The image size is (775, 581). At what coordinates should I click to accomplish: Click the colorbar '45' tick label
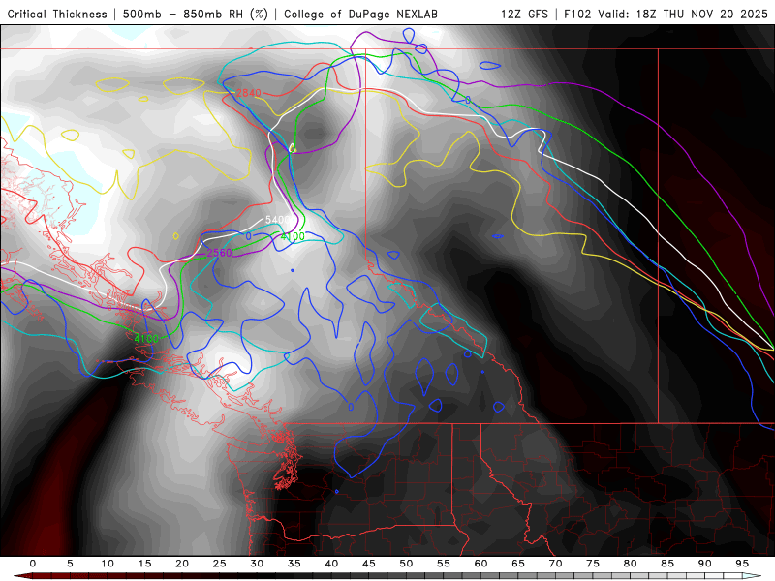[x=369, y=564]
